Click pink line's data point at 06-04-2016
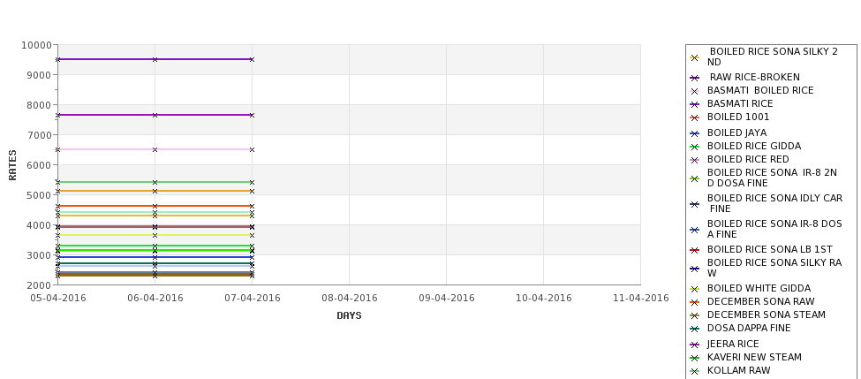The image size is (861, 379). (155, 149)
